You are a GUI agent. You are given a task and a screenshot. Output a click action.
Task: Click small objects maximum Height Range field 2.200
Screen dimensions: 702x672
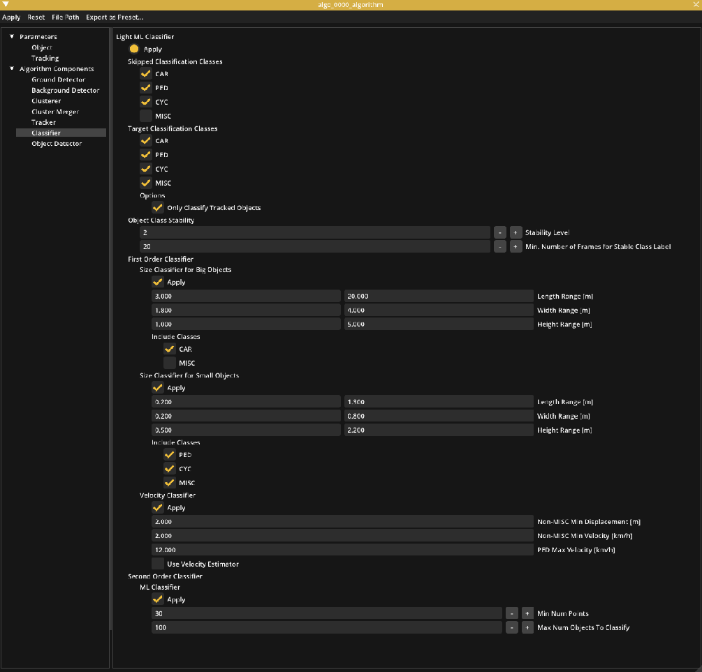click(x=439, y=430)
